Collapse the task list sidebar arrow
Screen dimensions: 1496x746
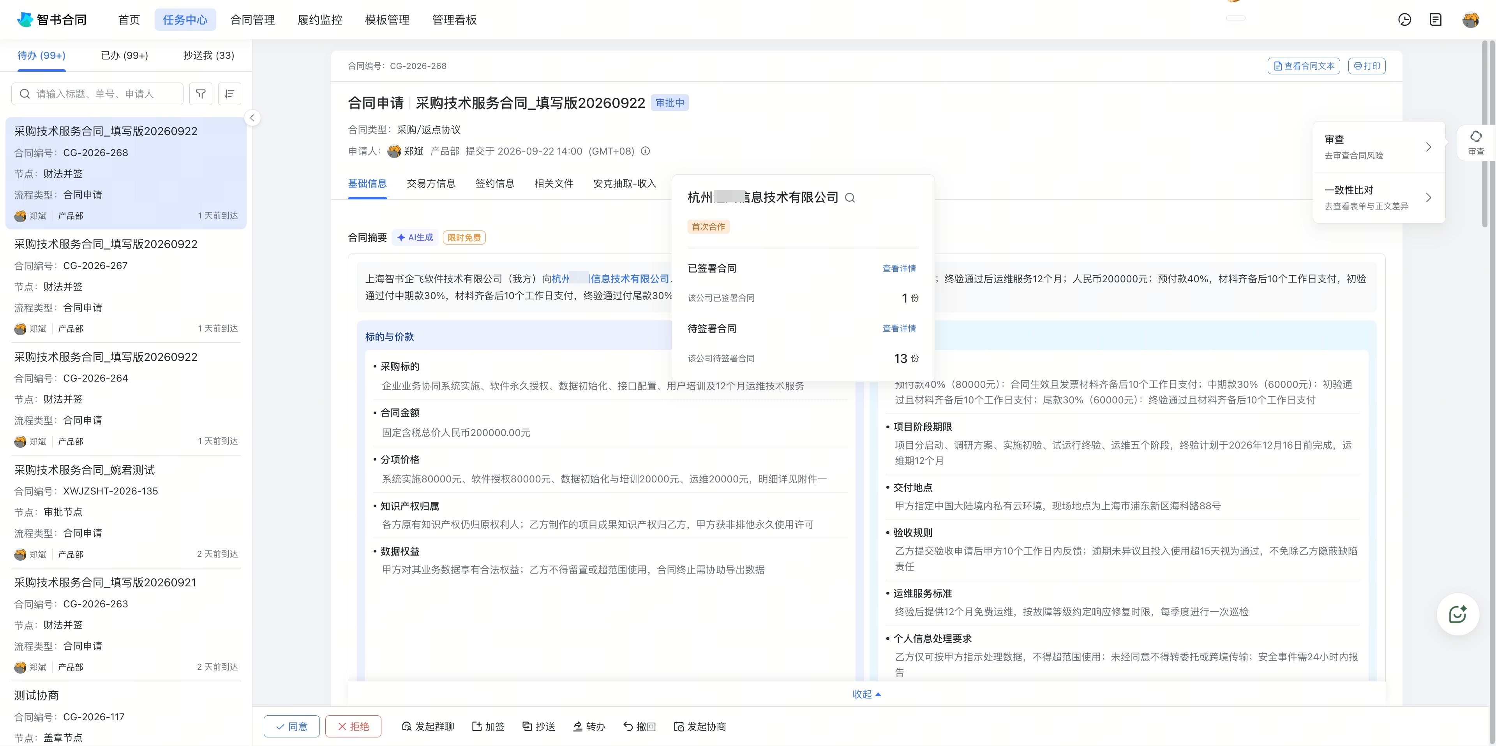click(x=252, y=118)
